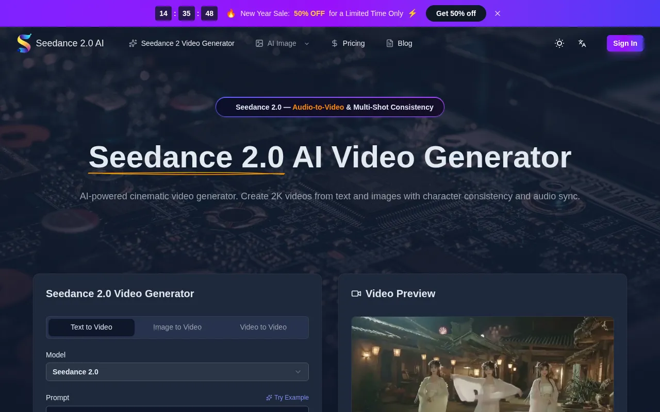Click the lightning bolt emoji in the banner

(412, 13)
